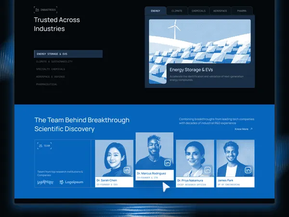Open Dr. Priya Nakamura's portrait photo
289x217 pixels.
(x=195, y=158)
